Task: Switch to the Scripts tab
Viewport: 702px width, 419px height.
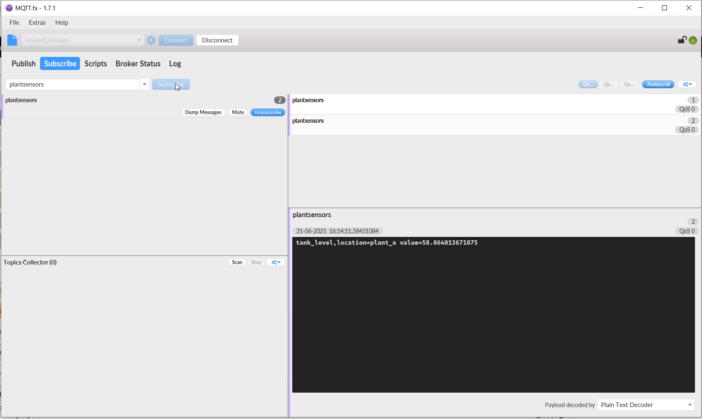Action: click(x=96, y=63)
